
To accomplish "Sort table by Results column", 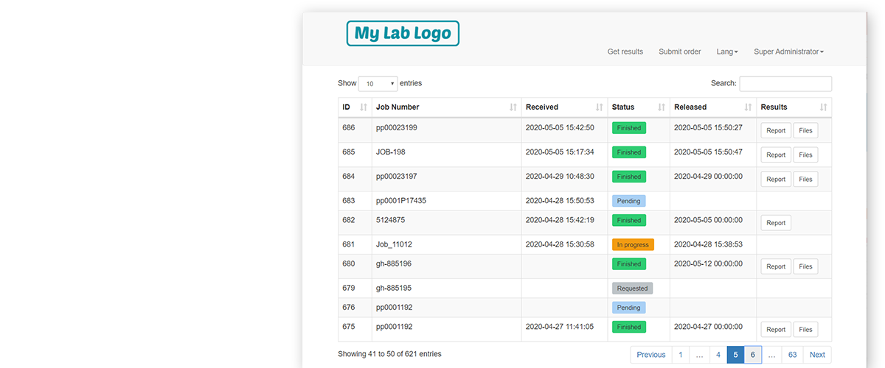I will pyautogui.click(x=794, y=107).
